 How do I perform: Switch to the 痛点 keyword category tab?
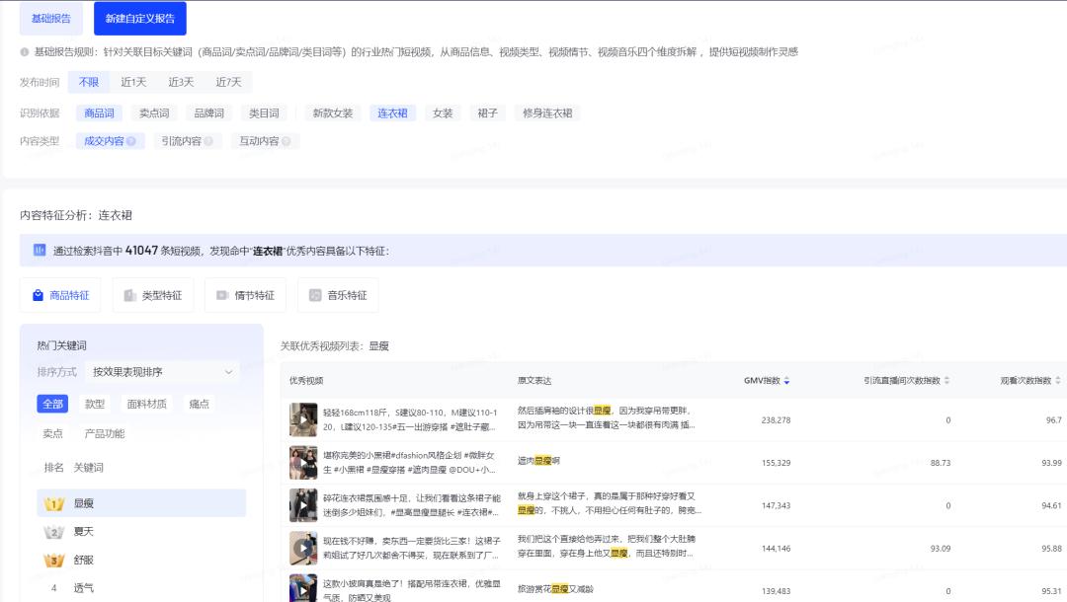pos(199,403)
